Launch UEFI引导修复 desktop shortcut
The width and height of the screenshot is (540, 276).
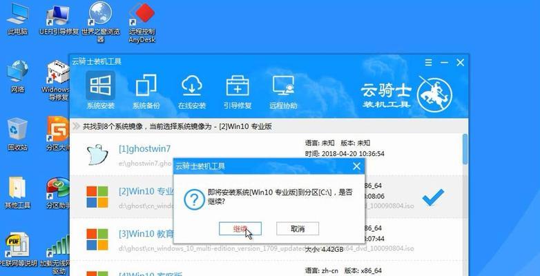[59, 19]
